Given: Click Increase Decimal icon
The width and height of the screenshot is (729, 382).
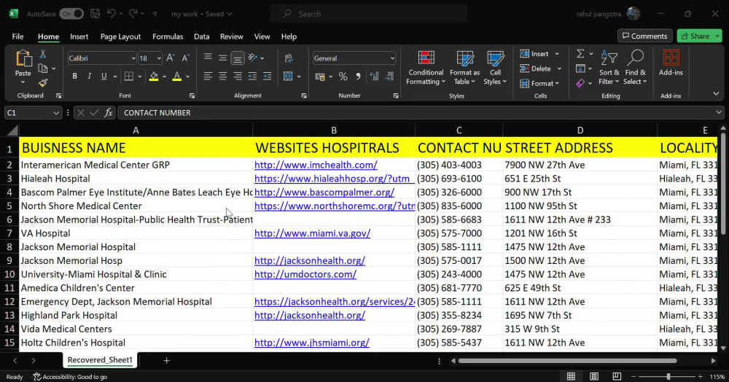Looking at the screenshot, I should tap(374, 77).
